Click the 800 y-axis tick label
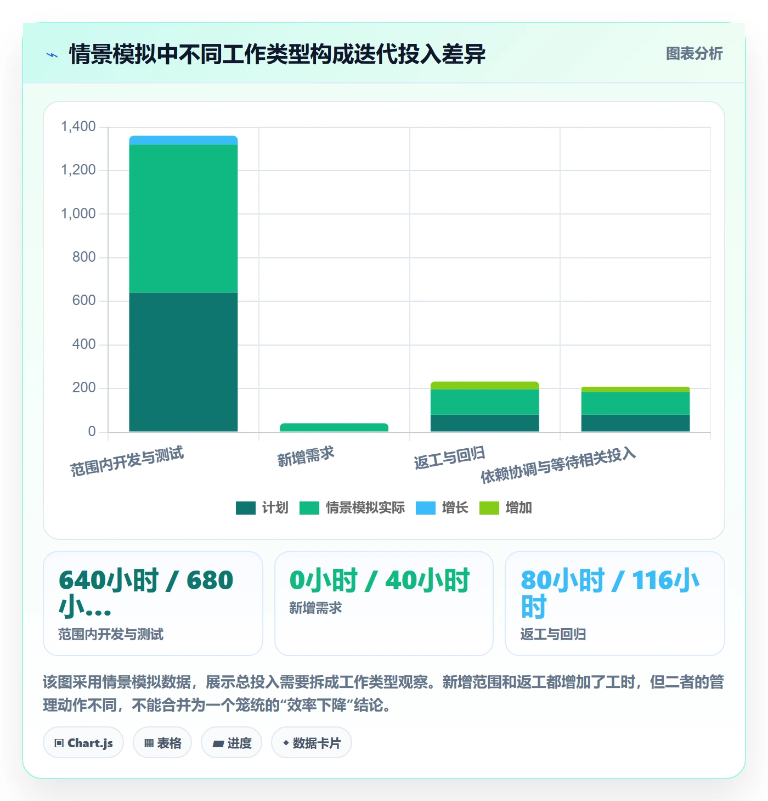The width and height of the screenshot is (768, 801). [84, 257]
